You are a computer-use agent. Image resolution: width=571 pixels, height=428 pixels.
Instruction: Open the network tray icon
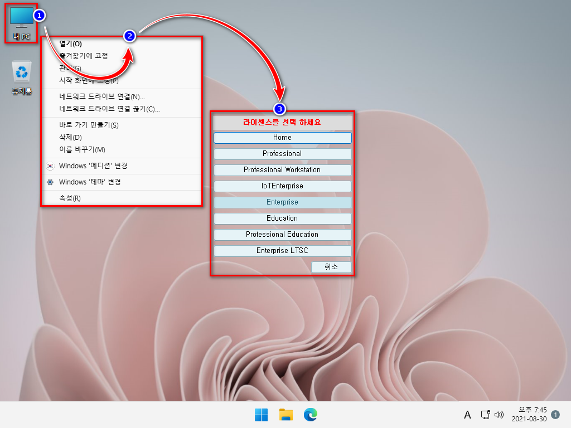486,415
